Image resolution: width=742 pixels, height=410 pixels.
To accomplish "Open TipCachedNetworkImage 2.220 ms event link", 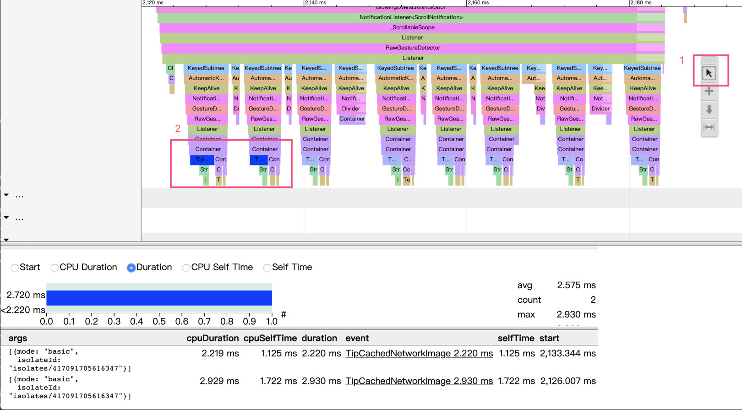I will tap(419, 353).
